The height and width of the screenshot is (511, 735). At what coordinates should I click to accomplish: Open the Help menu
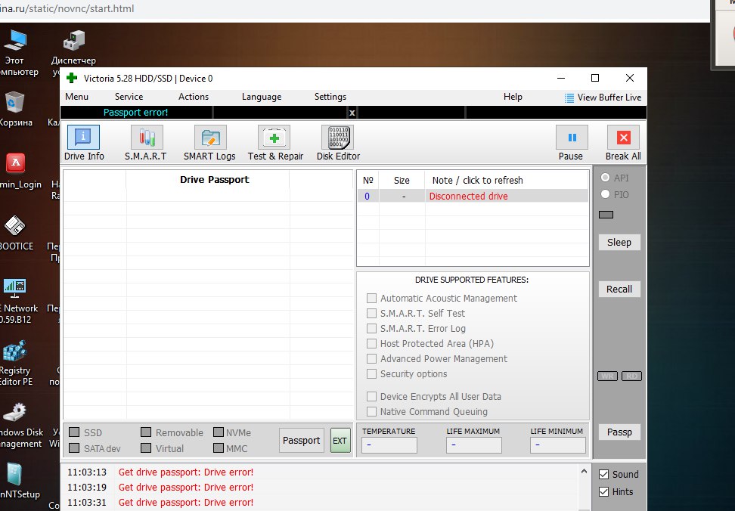pyautogui.click(x=513, y=97)
